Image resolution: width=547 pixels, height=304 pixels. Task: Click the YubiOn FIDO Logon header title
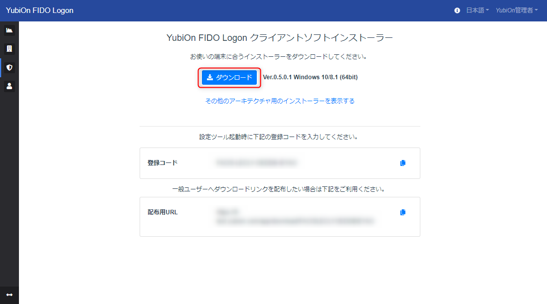(40, 10)
